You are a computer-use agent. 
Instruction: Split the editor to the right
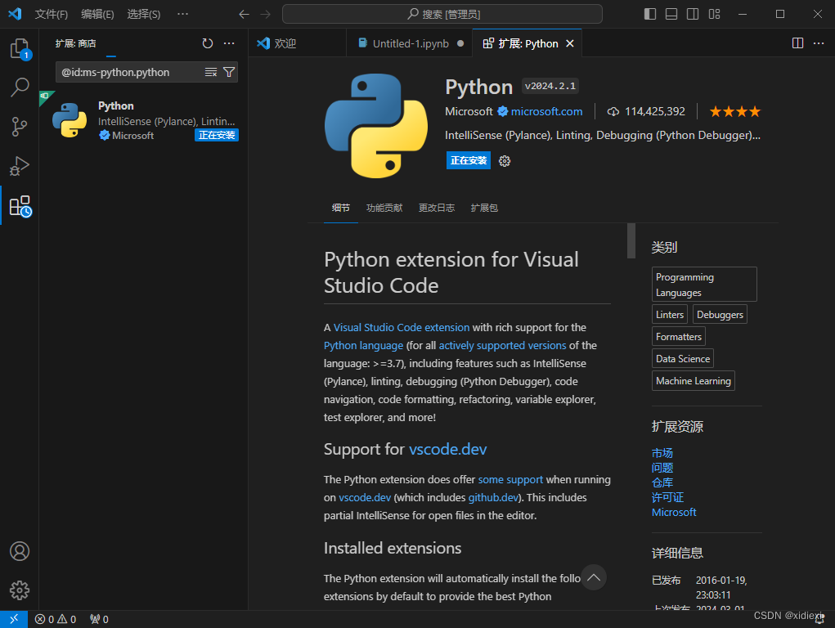797,43
